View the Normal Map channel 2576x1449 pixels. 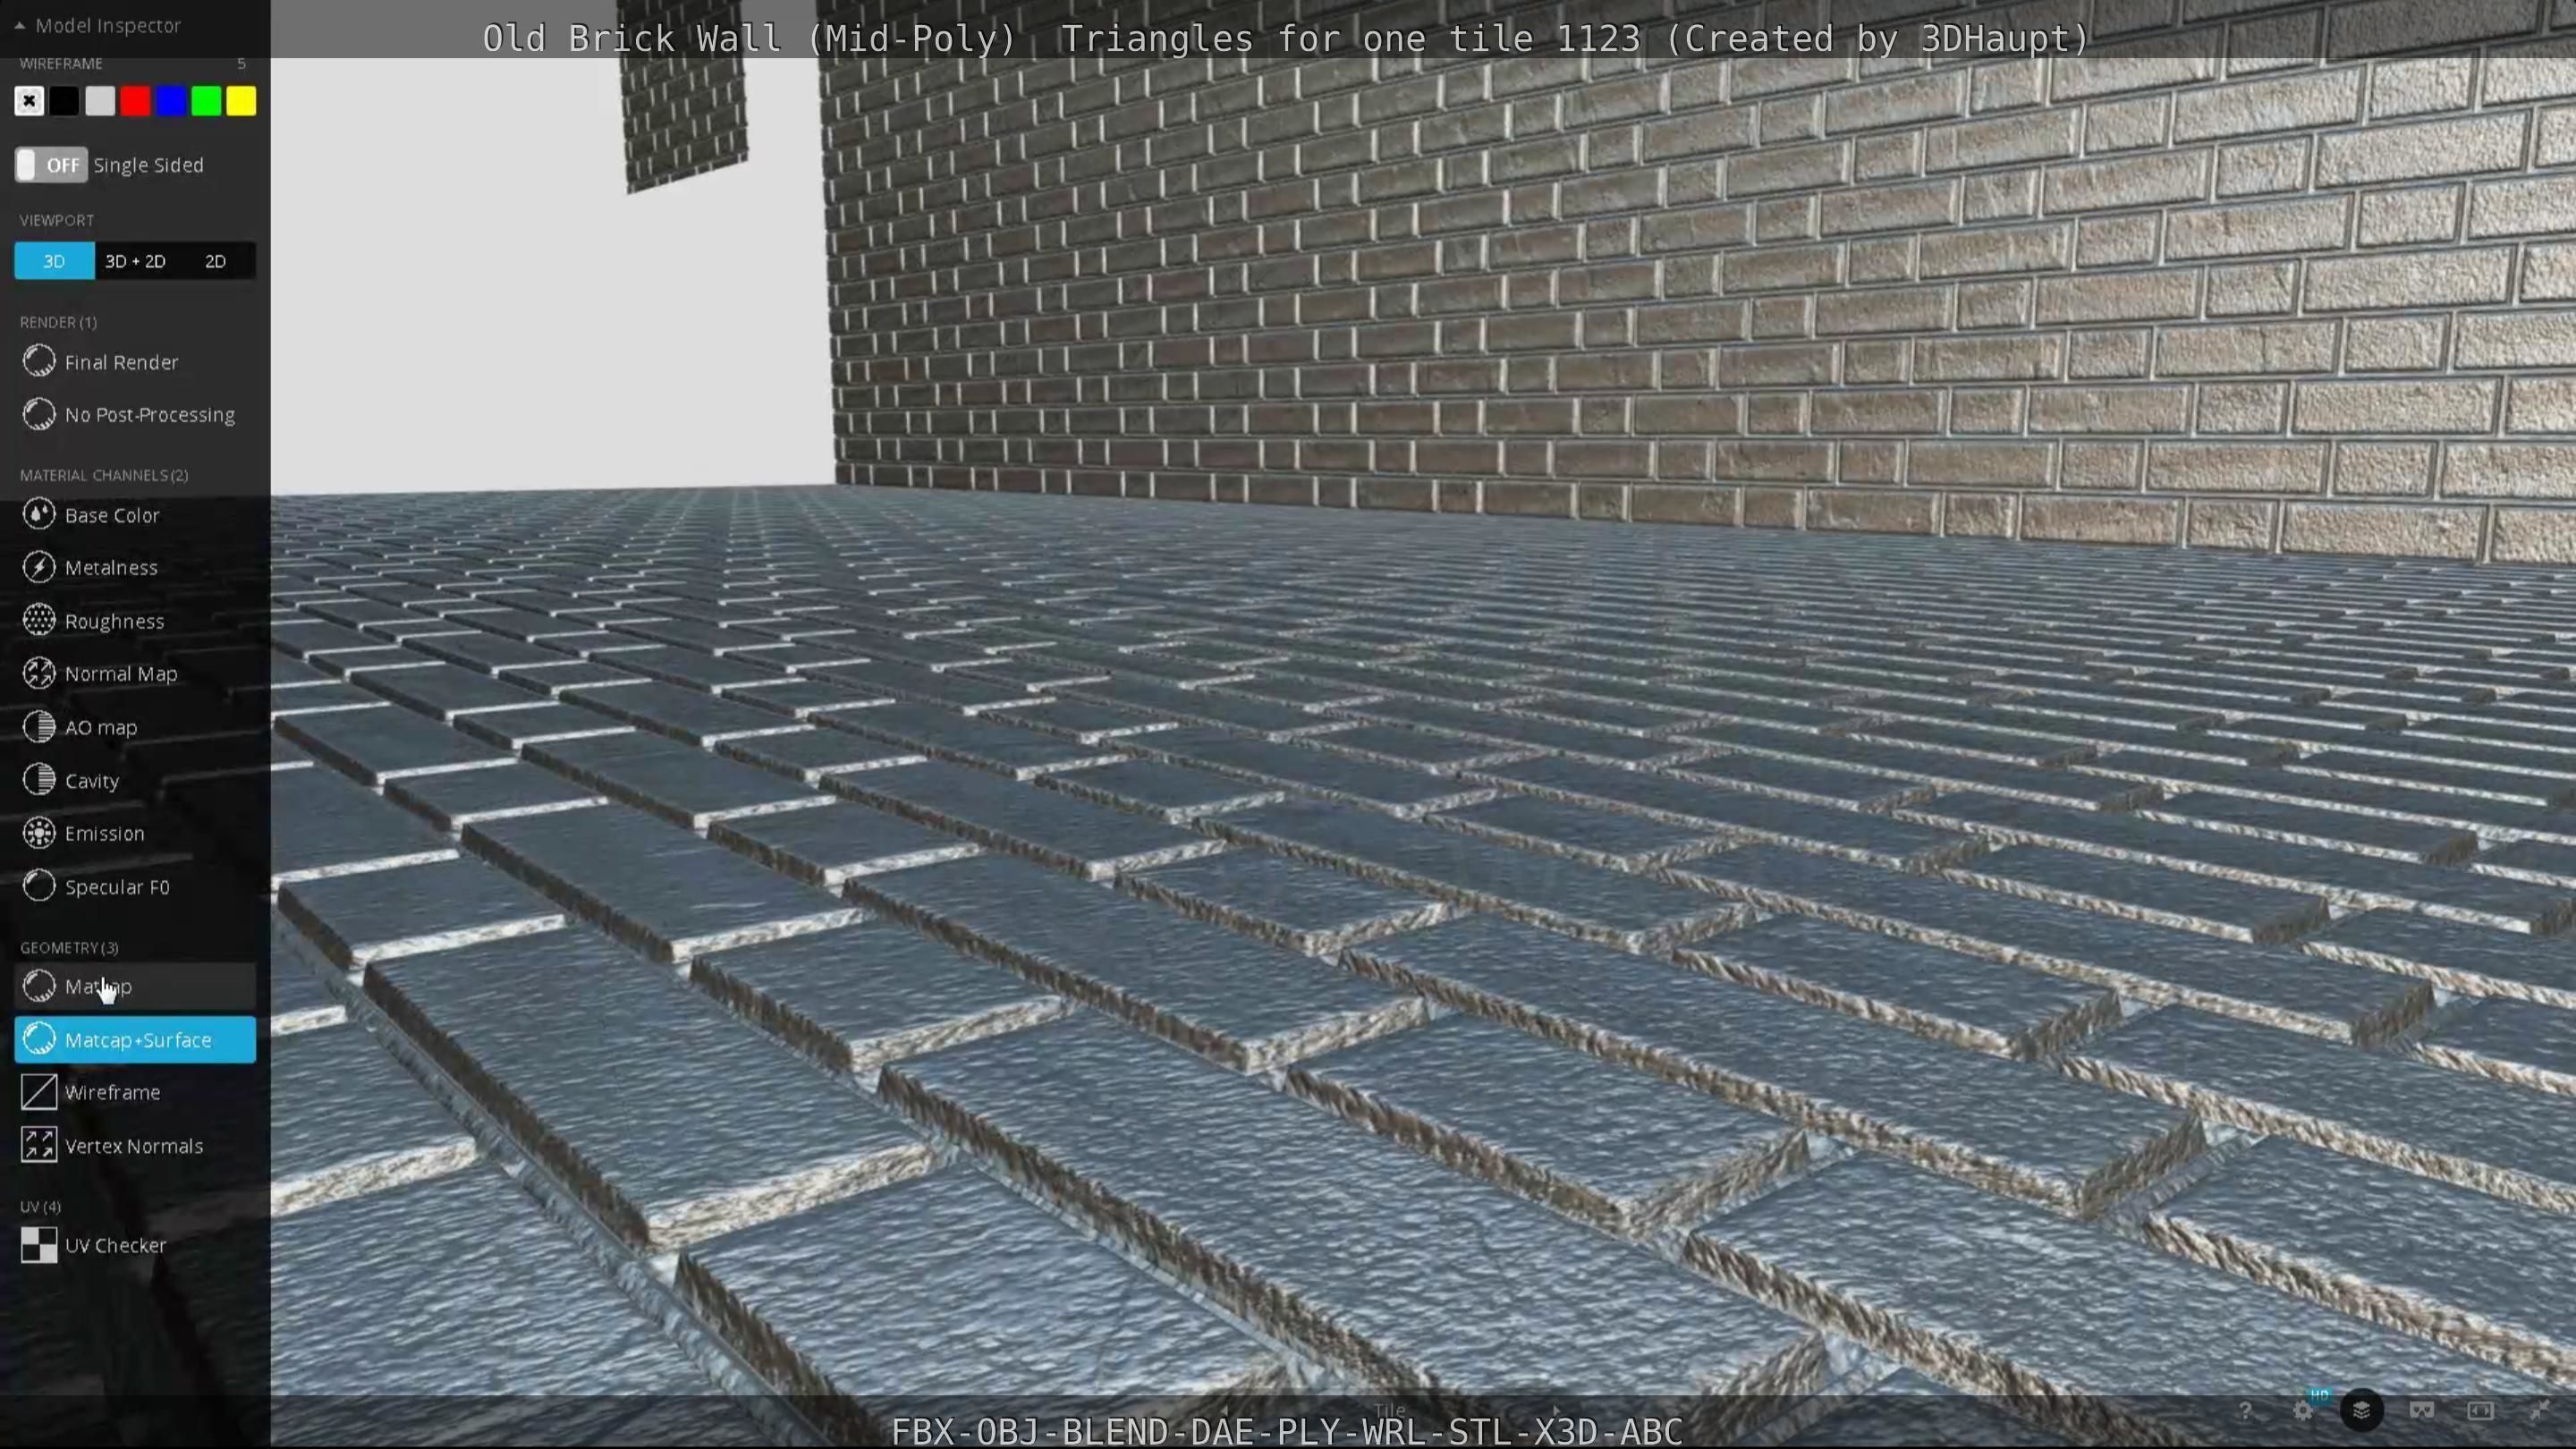[135, 674]
